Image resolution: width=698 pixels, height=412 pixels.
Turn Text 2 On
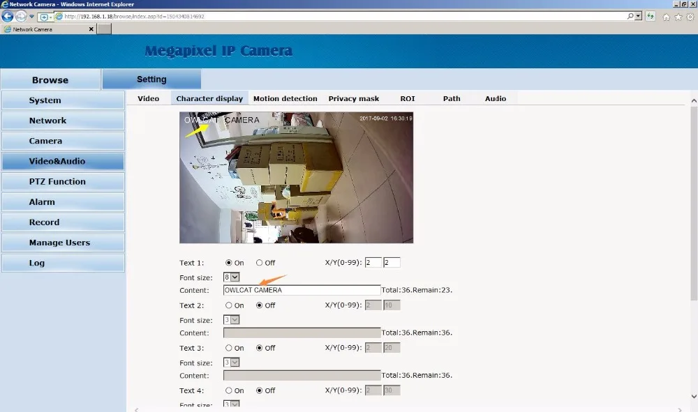(228, 305)
